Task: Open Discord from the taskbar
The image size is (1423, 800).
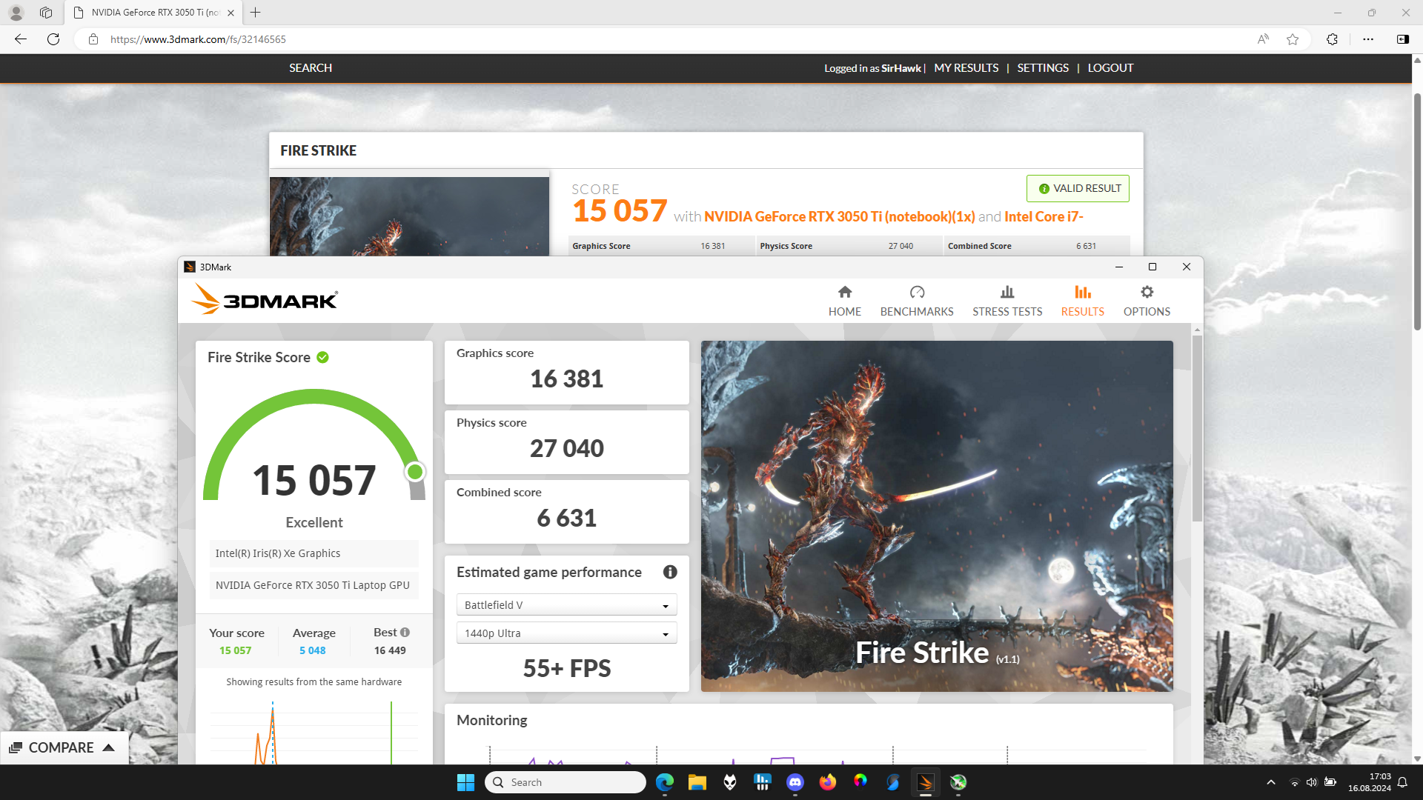Action: click(x=795, y=782)
